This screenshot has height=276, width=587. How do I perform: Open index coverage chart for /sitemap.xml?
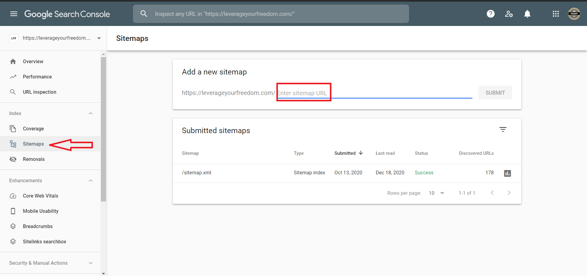[x=508, y=173]
